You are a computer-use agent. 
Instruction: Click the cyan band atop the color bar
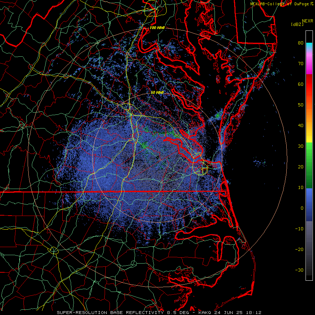pyautogui.click(x=309, y=46)
